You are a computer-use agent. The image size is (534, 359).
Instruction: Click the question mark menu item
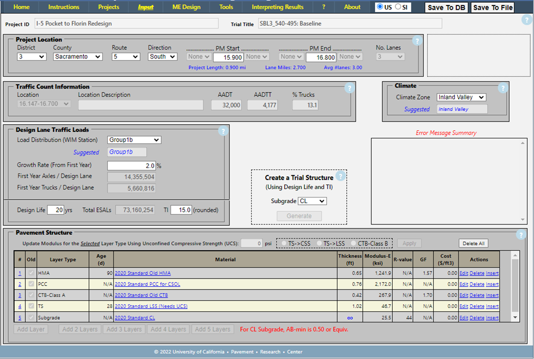click(324, 7)
